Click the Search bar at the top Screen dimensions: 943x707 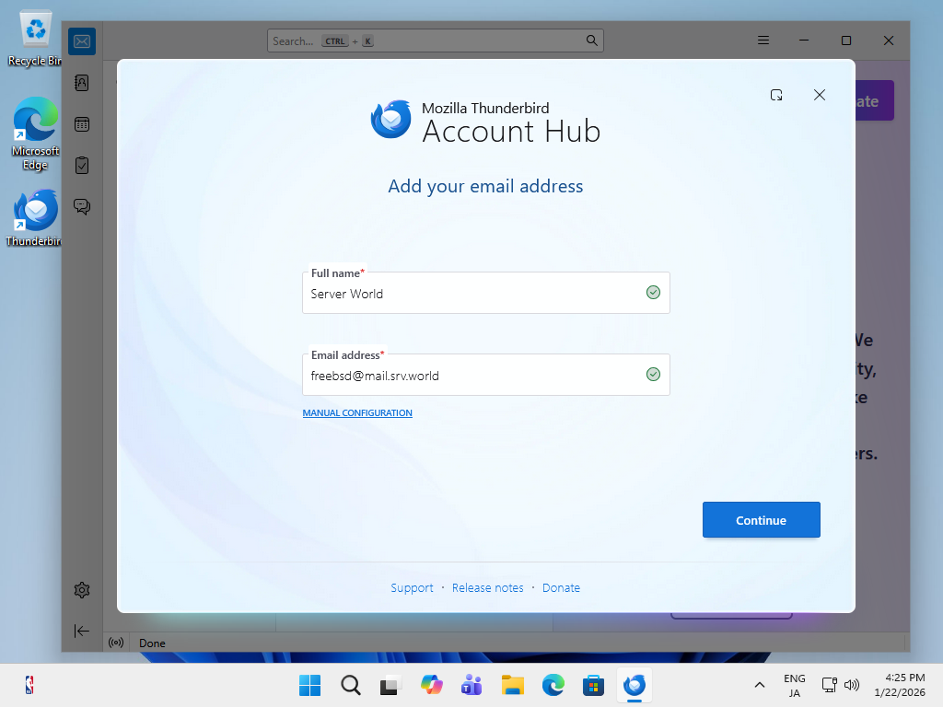(433, 41)
